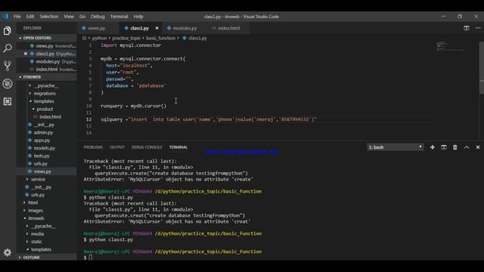This screenshot has width=484, height=272.
Task: Open urls.py below tests.py
Action: pyautogui.click(x=40, y=164)
